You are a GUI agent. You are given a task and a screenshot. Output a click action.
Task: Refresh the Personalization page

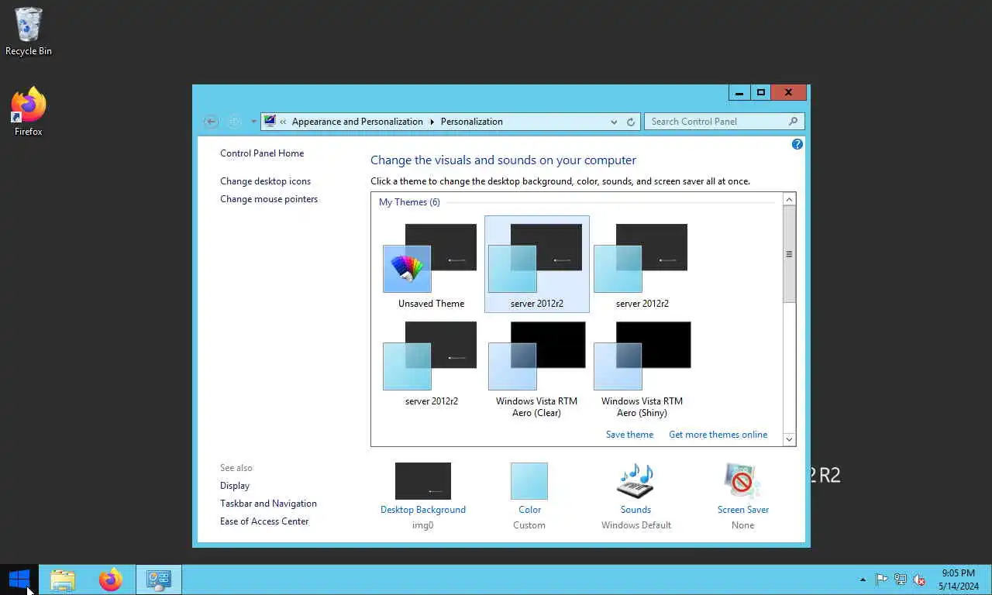[631, 122]
